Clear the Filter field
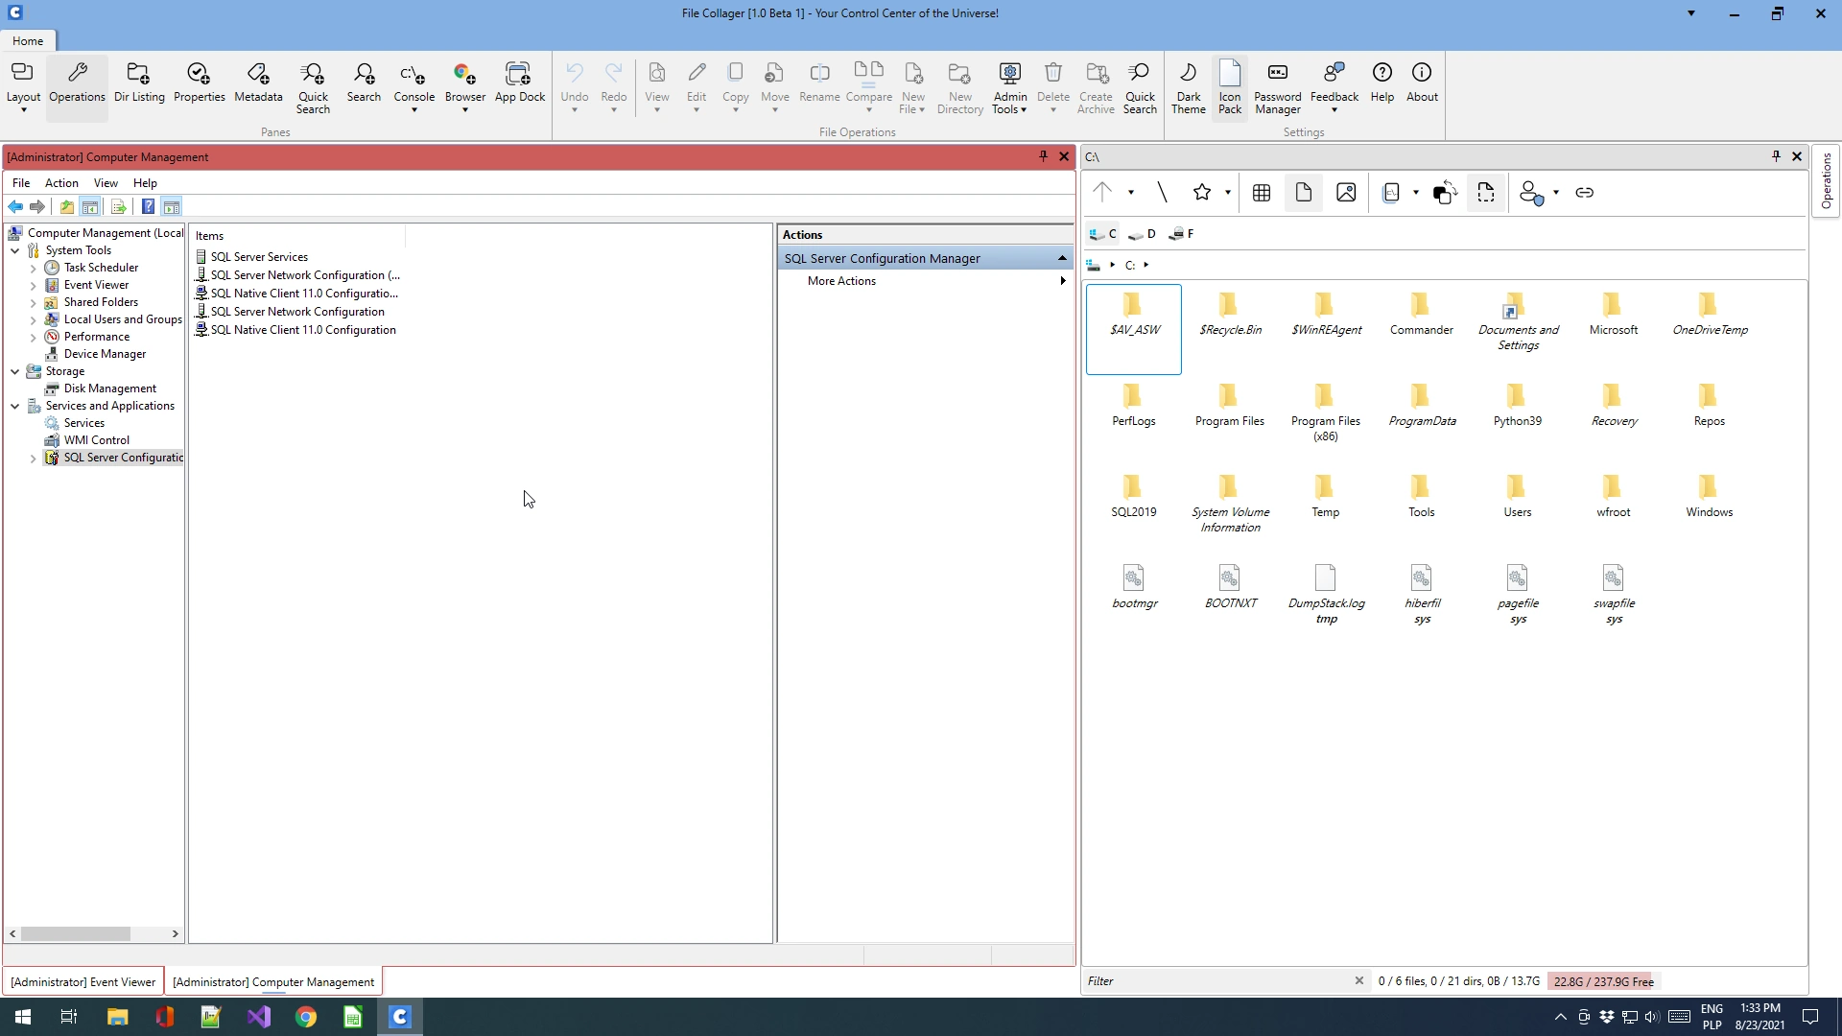 (1358, 981)
